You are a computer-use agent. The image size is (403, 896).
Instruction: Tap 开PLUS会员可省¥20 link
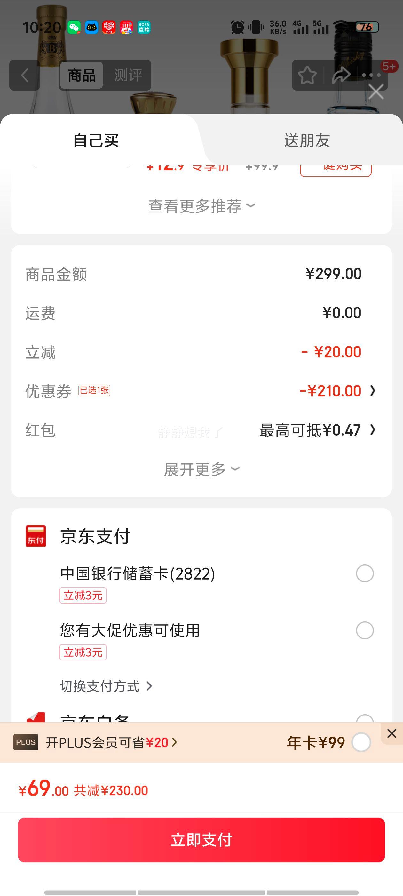coord(111,743)
